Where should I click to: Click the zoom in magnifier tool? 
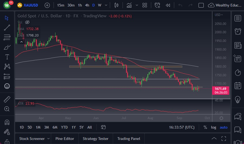[7, 109]
